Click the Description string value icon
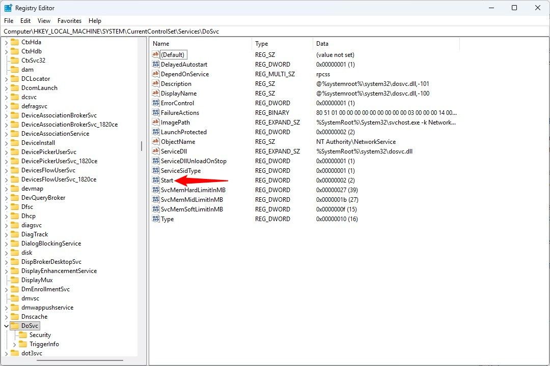This screenshot has height=366, width=550. point(156,83)
